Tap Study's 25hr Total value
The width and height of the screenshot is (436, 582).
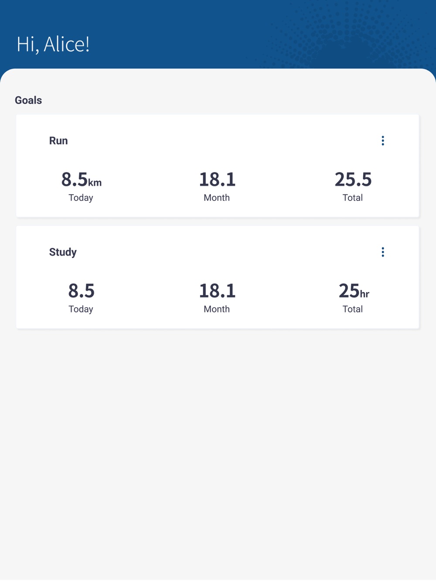coord(354,291)
